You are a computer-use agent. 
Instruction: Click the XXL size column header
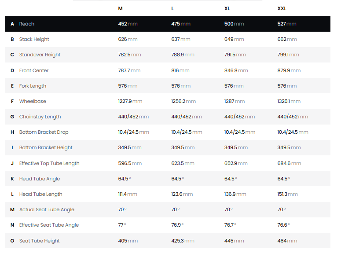tap(282, 8)
